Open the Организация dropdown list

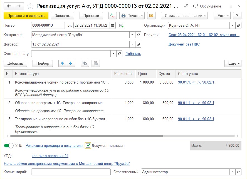[x=232, y=26]
